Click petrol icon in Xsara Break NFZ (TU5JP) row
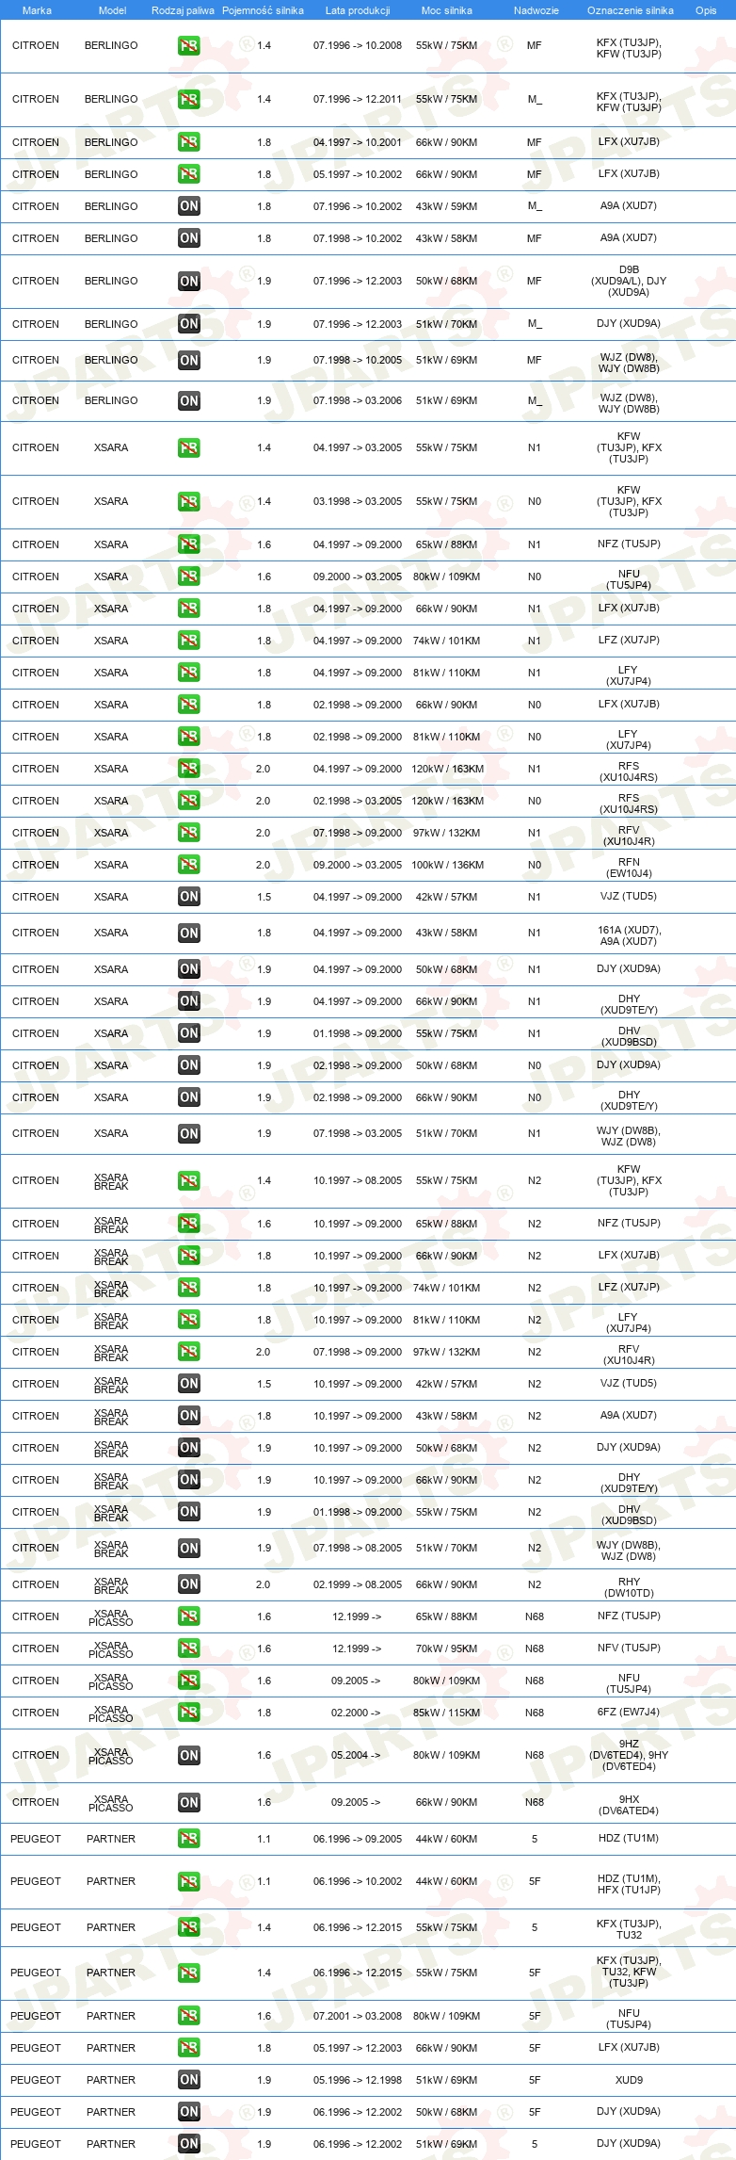The width and height of the screenshot is (736, 2160). [189, 1224]
